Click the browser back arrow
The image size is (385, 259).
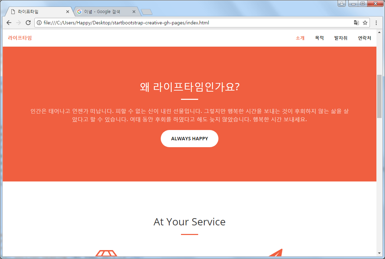(9, 23)
